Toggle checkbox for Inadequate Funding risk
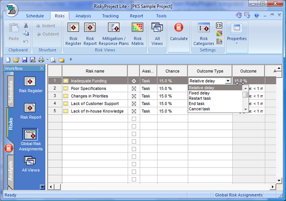286x201 pixels. coord(134,81)
